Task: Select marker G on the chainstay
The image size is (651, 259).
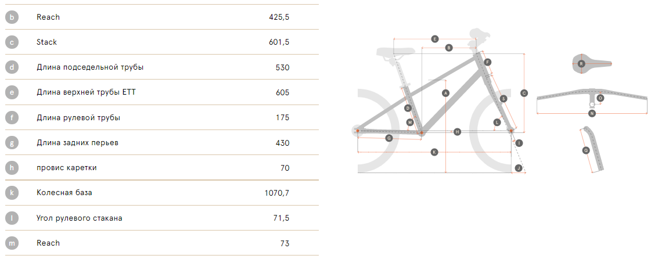Action: click(389, 138)
